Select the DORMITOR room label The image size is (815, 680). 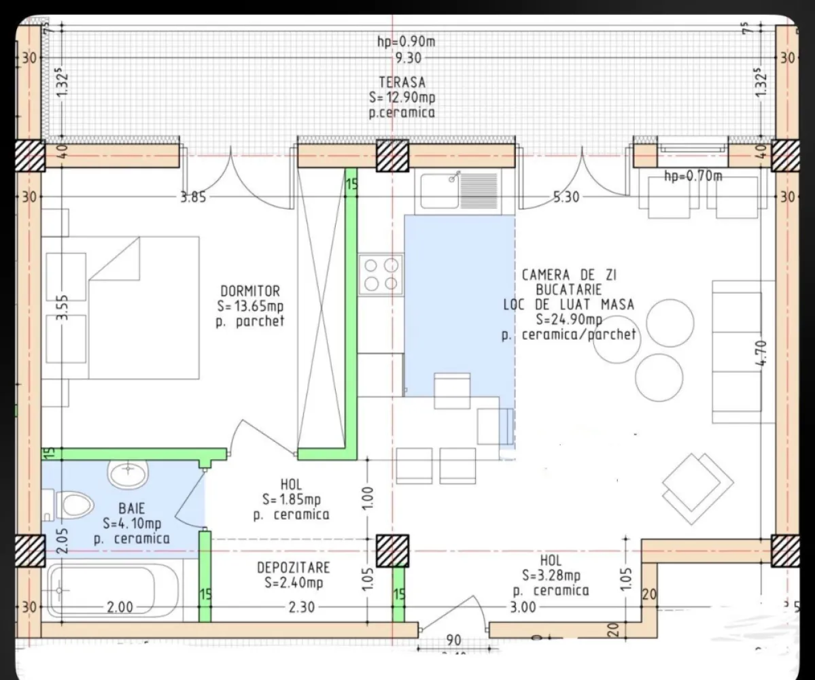coord(252,290)
